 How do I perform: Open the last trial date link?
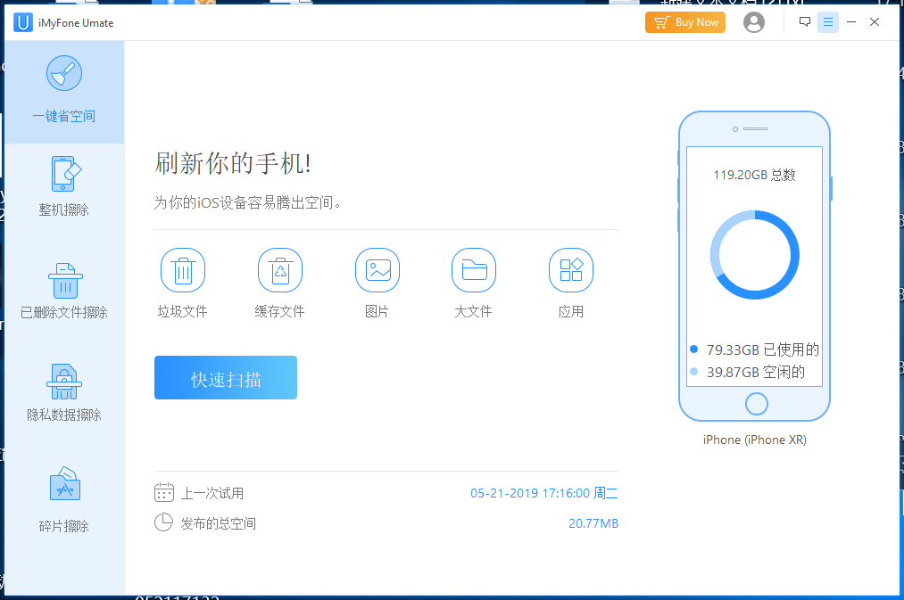pyautogui.click(x=543, y=492)
